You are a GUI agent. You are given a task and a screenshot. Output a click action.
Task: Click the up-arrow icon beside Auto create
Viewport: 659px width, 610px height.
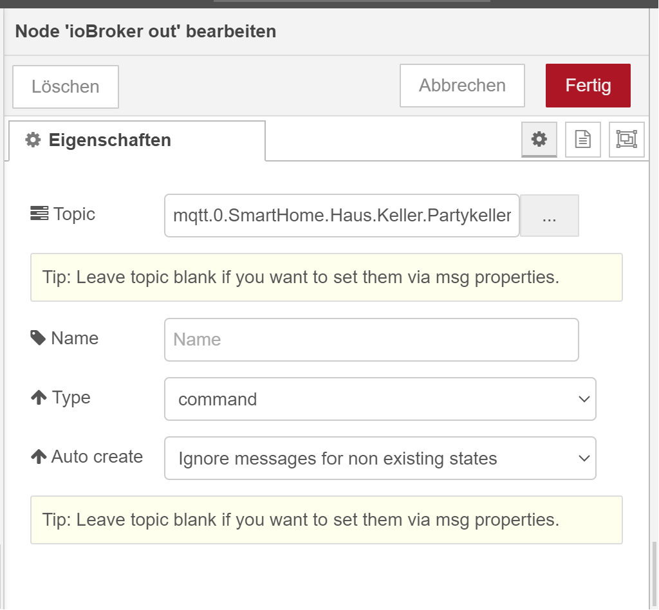39,457
